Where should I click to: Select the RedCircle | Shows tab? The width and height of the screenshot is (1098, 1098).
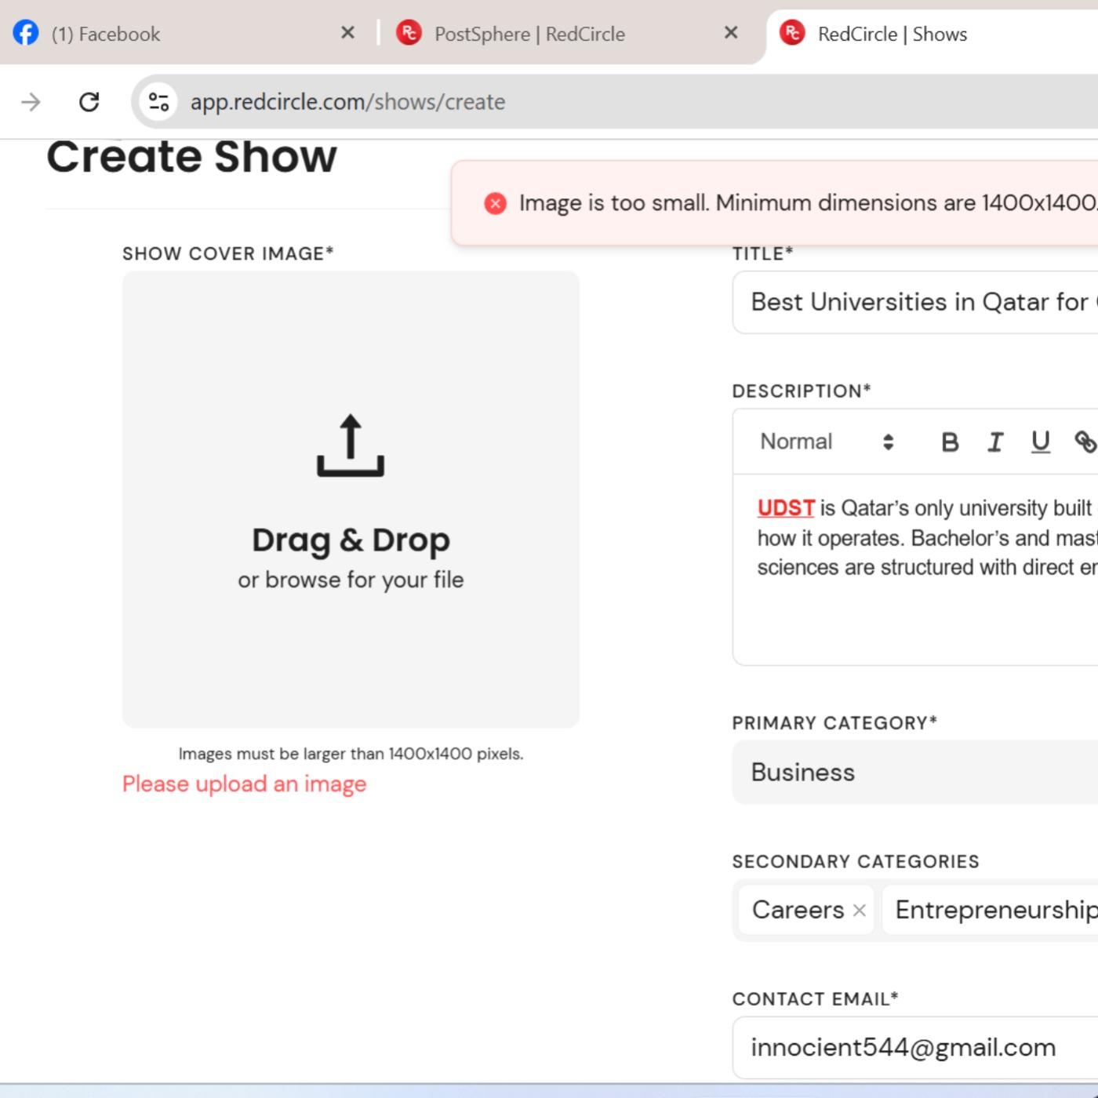tap(933, 33)
